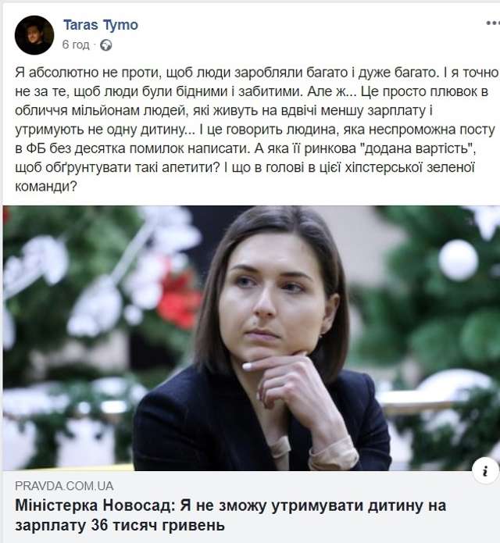The image size is (500, 543).
Task: Click the info 'i' icon on link preview
Action: coord(485,471)
